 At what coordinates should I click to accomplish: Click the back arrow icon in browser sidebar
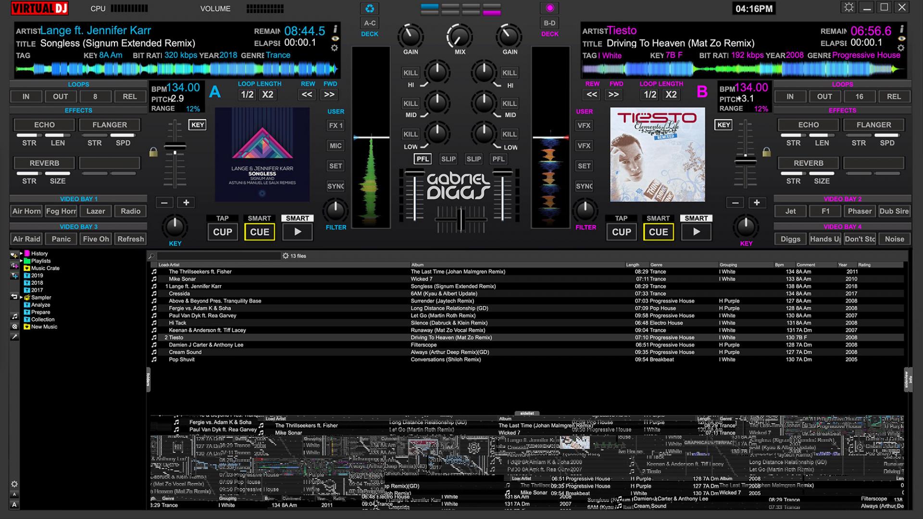tap(14, 297)
